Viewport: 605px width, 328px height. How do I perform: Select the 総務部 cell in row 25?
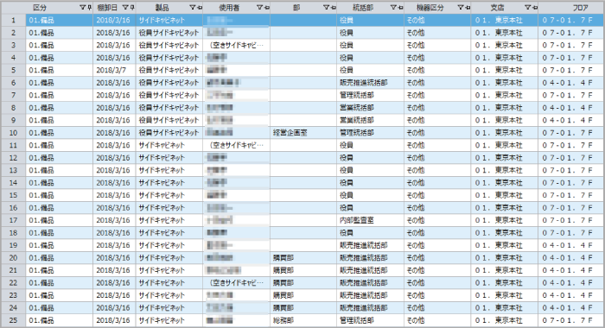pos(303,320)
